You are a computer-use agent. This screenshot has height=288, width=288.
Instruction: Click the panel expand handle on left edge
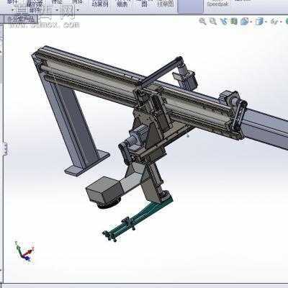(x=5, y=149)
